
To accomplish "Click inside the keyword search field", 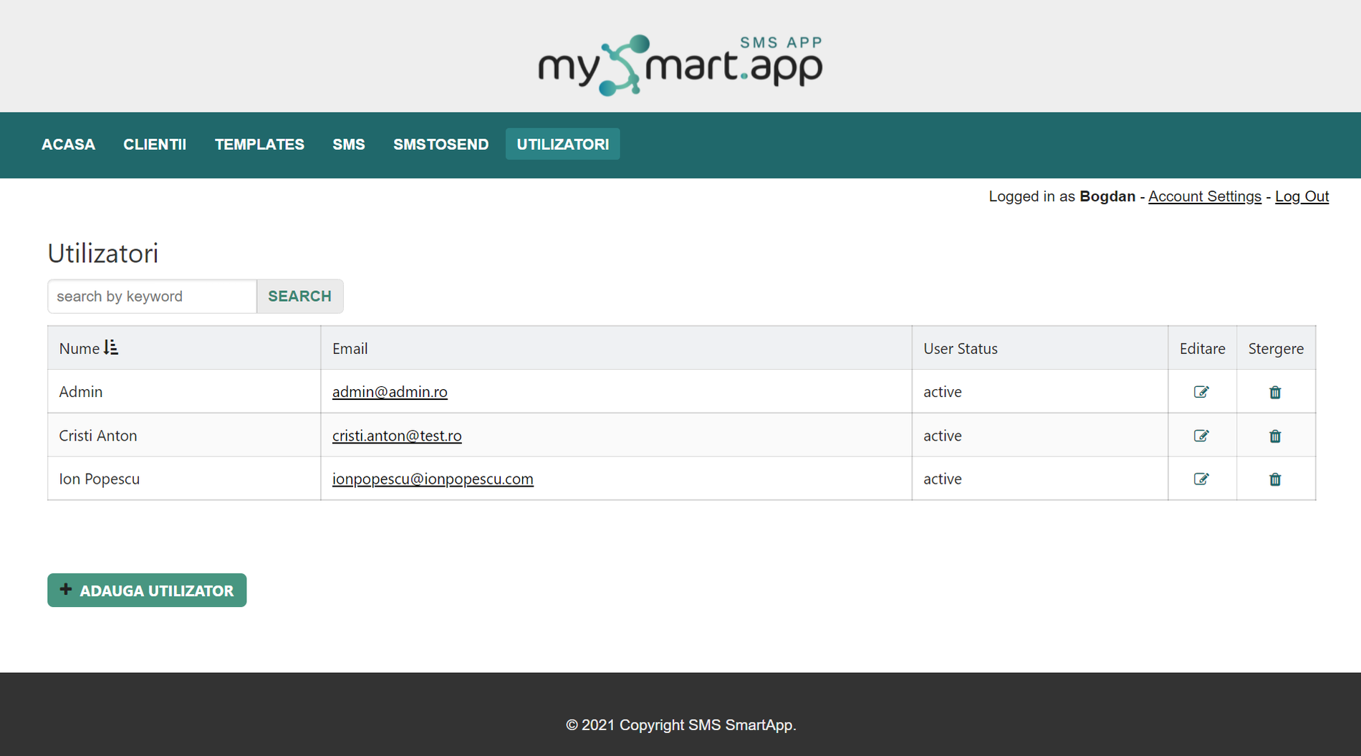I will pos(151,296).
